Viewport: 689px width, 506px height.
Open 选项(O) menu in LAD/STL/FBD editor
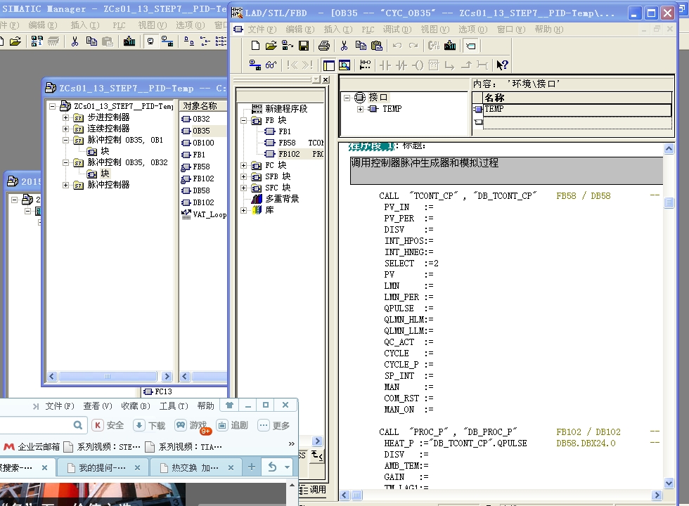pos(472,30)
